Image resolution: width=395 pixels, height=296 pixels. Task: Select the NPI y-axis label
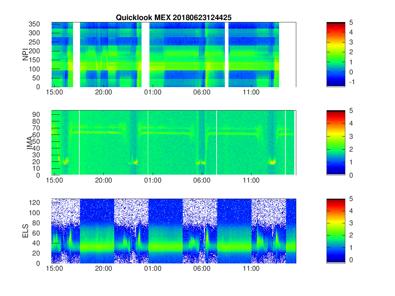tap(26, 55)
